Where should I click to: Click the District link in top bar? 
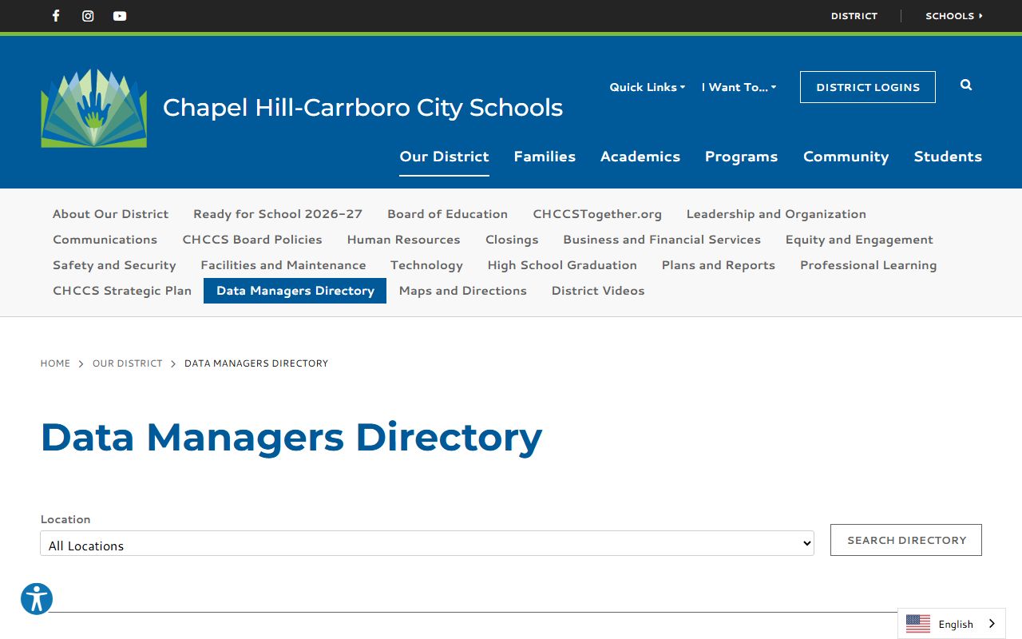click(x=854, y=16)
